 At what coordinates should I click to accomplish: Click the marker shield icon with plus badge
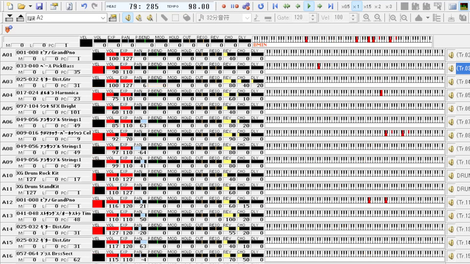point(8,29)
